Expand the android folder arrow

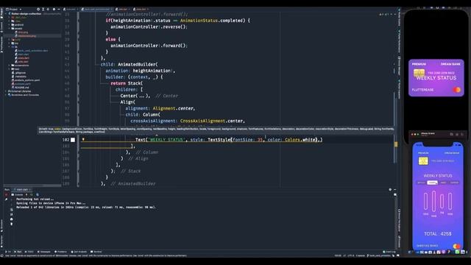tap(10, 24)
